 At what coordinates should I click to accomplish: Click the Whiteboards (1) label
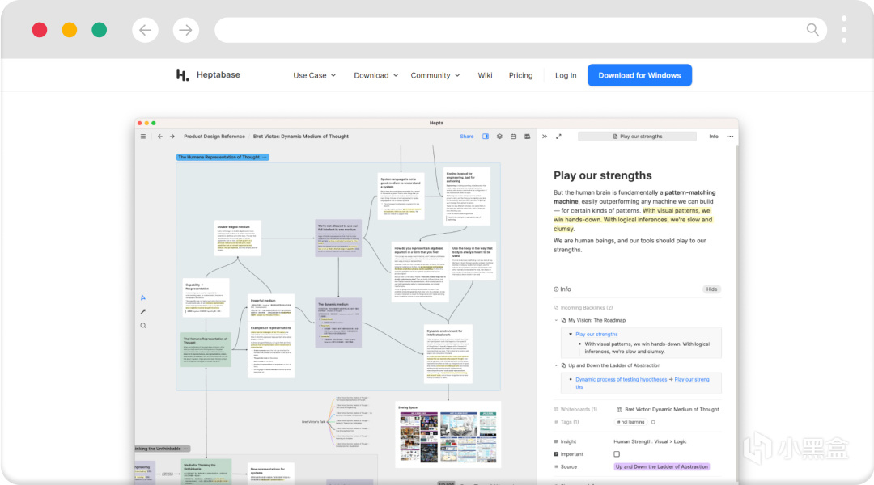579,410
